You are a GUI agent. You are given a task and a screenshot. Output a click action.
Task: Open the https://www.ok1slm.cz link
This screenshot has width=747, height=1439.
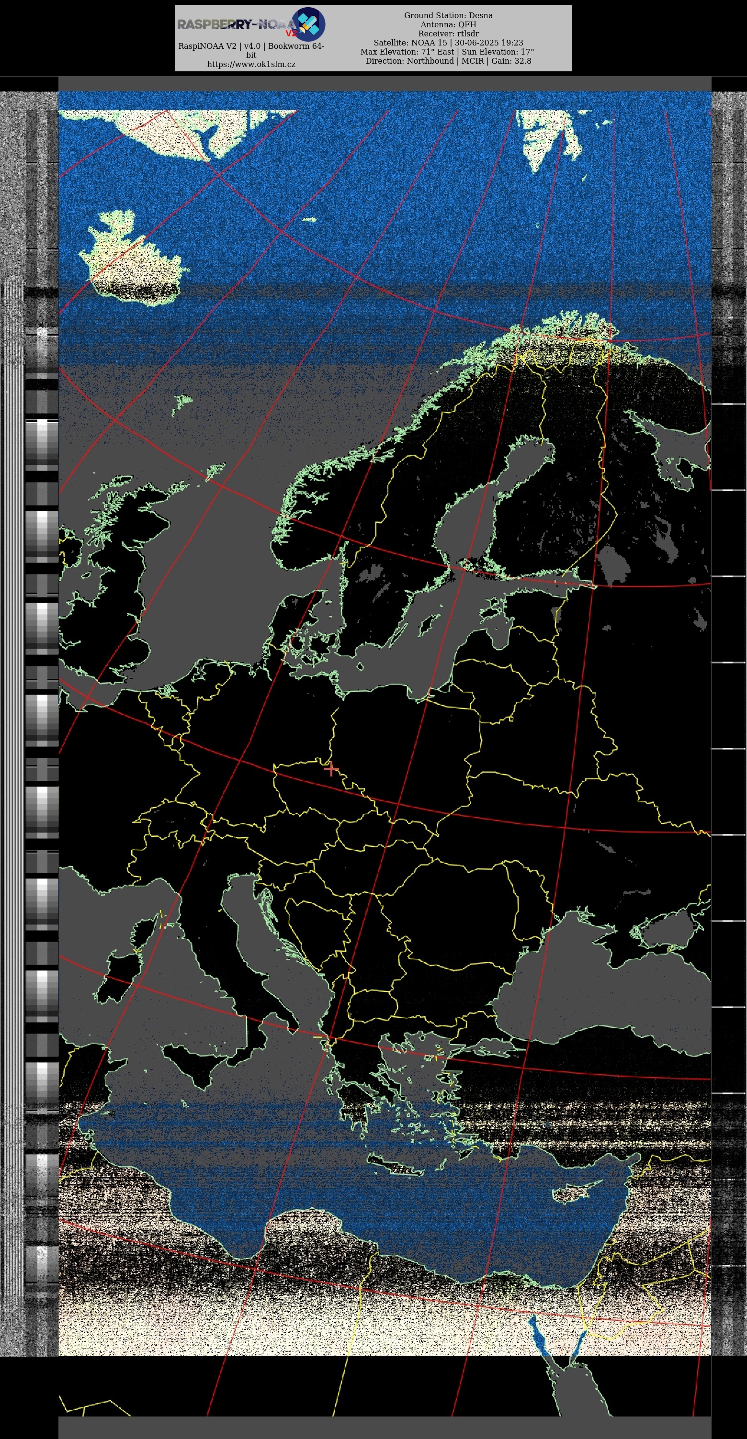(x=251, y=64)
